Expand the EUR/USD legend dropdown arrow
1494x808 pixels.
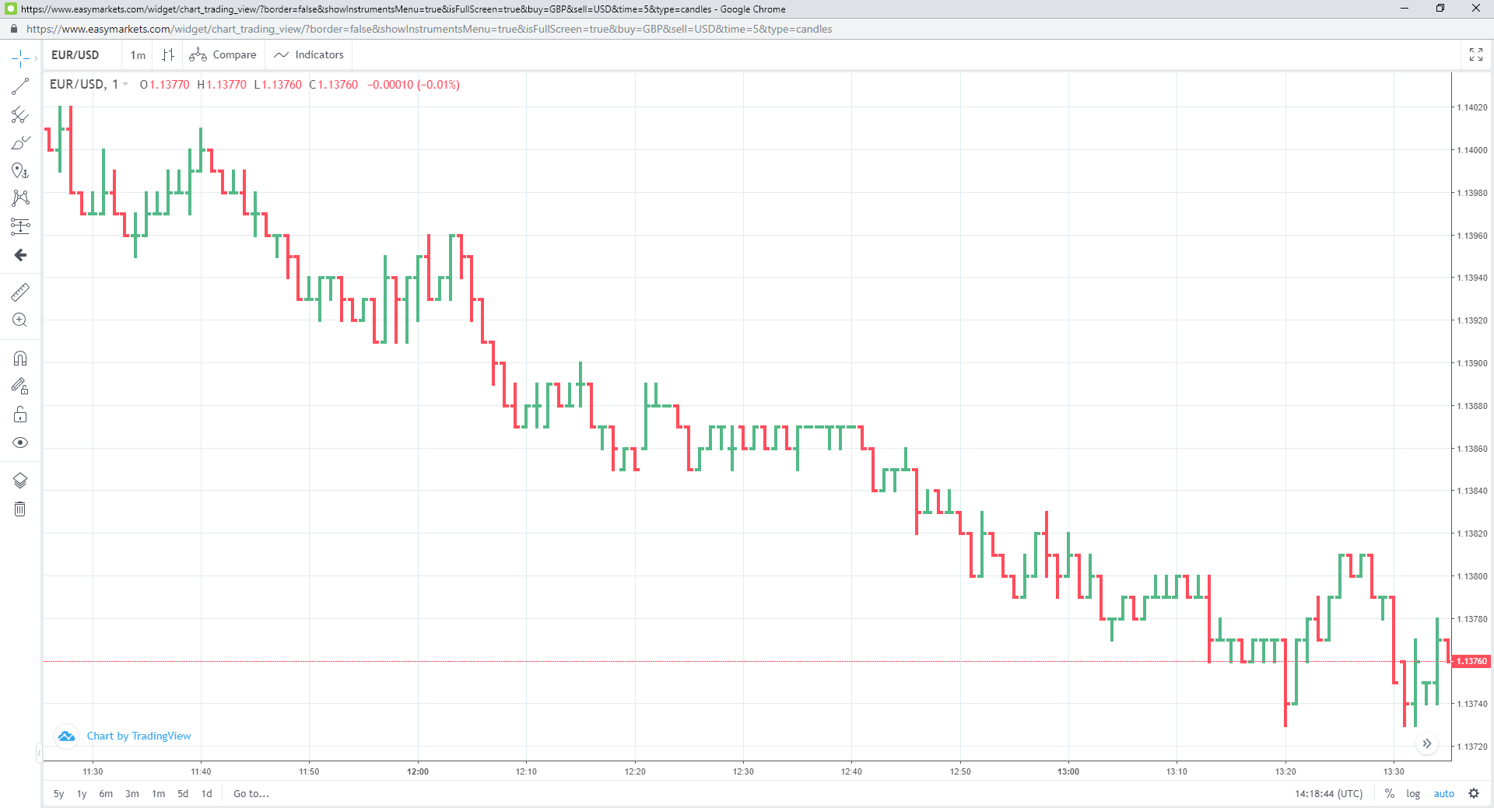[x=125, y=84]
